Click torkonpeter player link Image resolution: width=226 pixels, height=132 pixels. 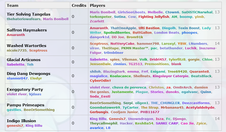[x=101, y=17]
